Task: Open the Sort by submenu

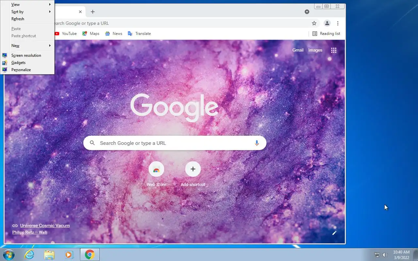Action: 27,12
